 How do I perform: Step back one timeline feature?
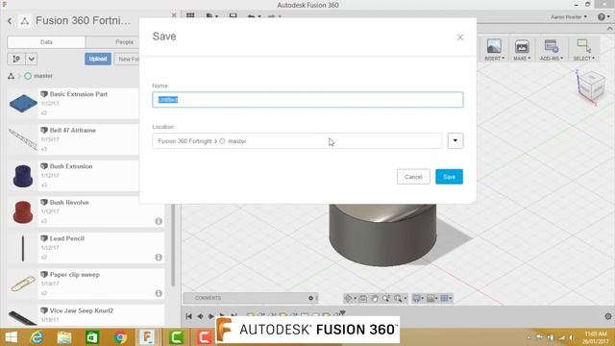[x=201, y=316]
